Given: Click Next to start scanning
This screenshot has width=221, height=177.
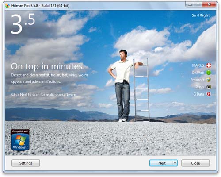Looking at the screenshot, I should tap(162, 163).
